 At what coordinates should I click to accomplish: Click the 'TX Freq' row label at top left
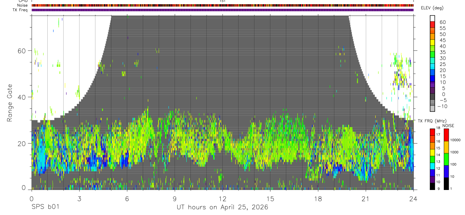click(20, 10)
